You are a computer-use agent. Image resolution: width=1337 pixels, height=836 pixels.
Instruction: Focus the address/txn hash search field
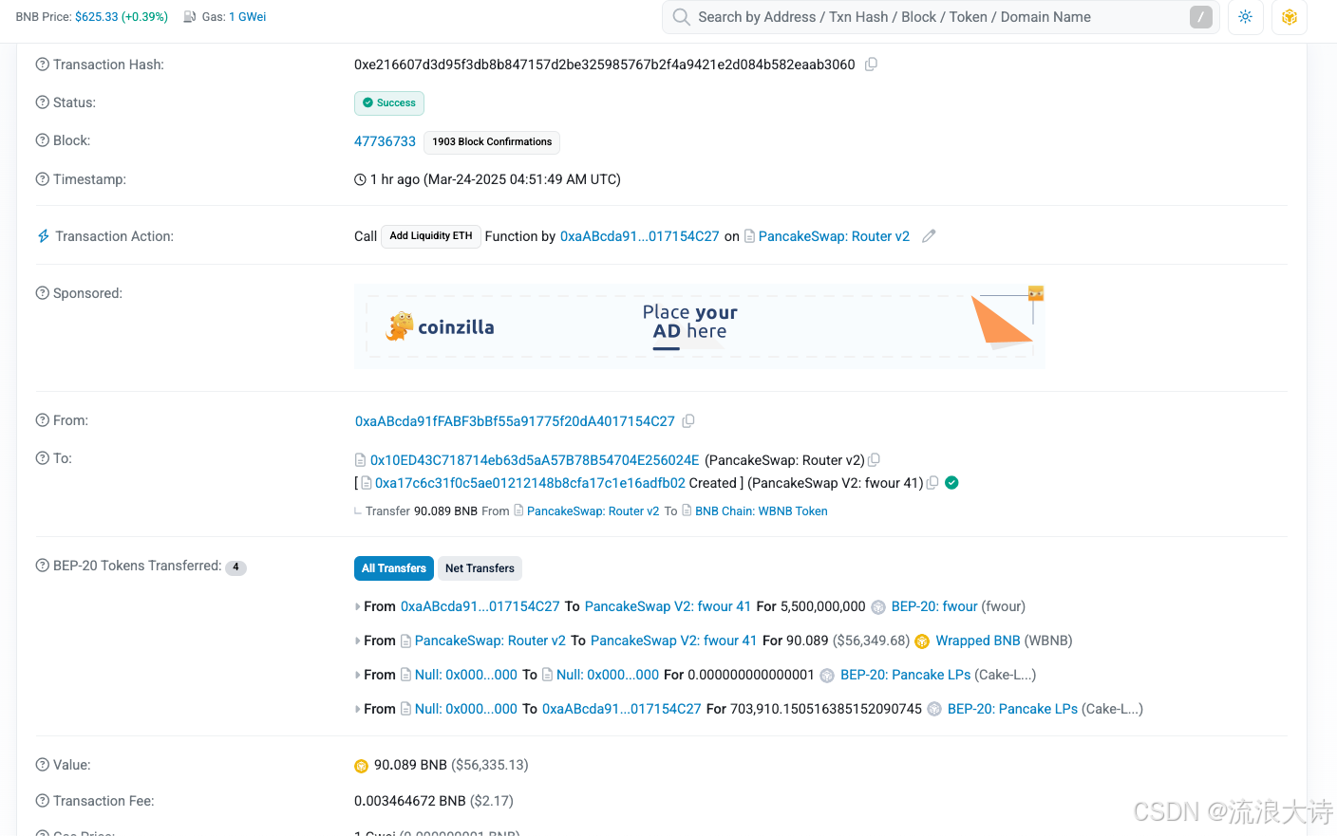[x=940, y=17]
